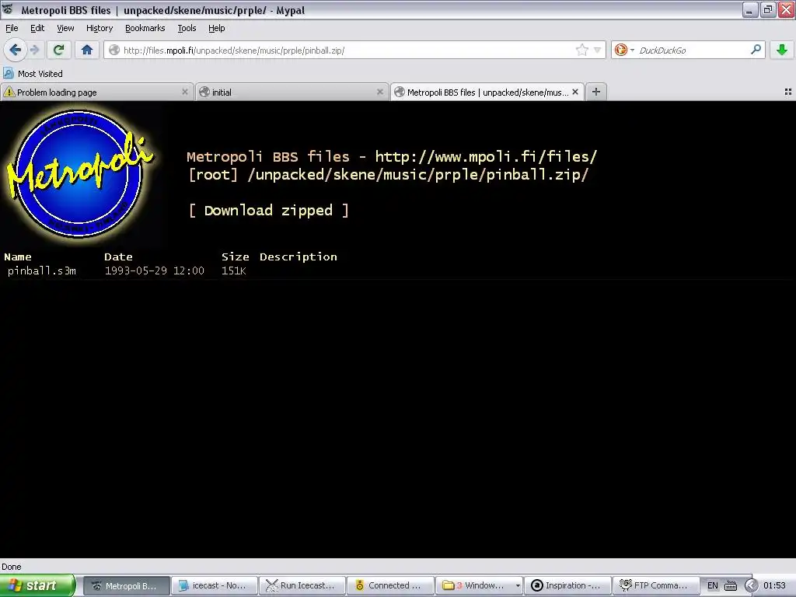Viewport: 796px width, 597px height.
Task: Click the site identity globe in address bar
Action: [114, 50]
